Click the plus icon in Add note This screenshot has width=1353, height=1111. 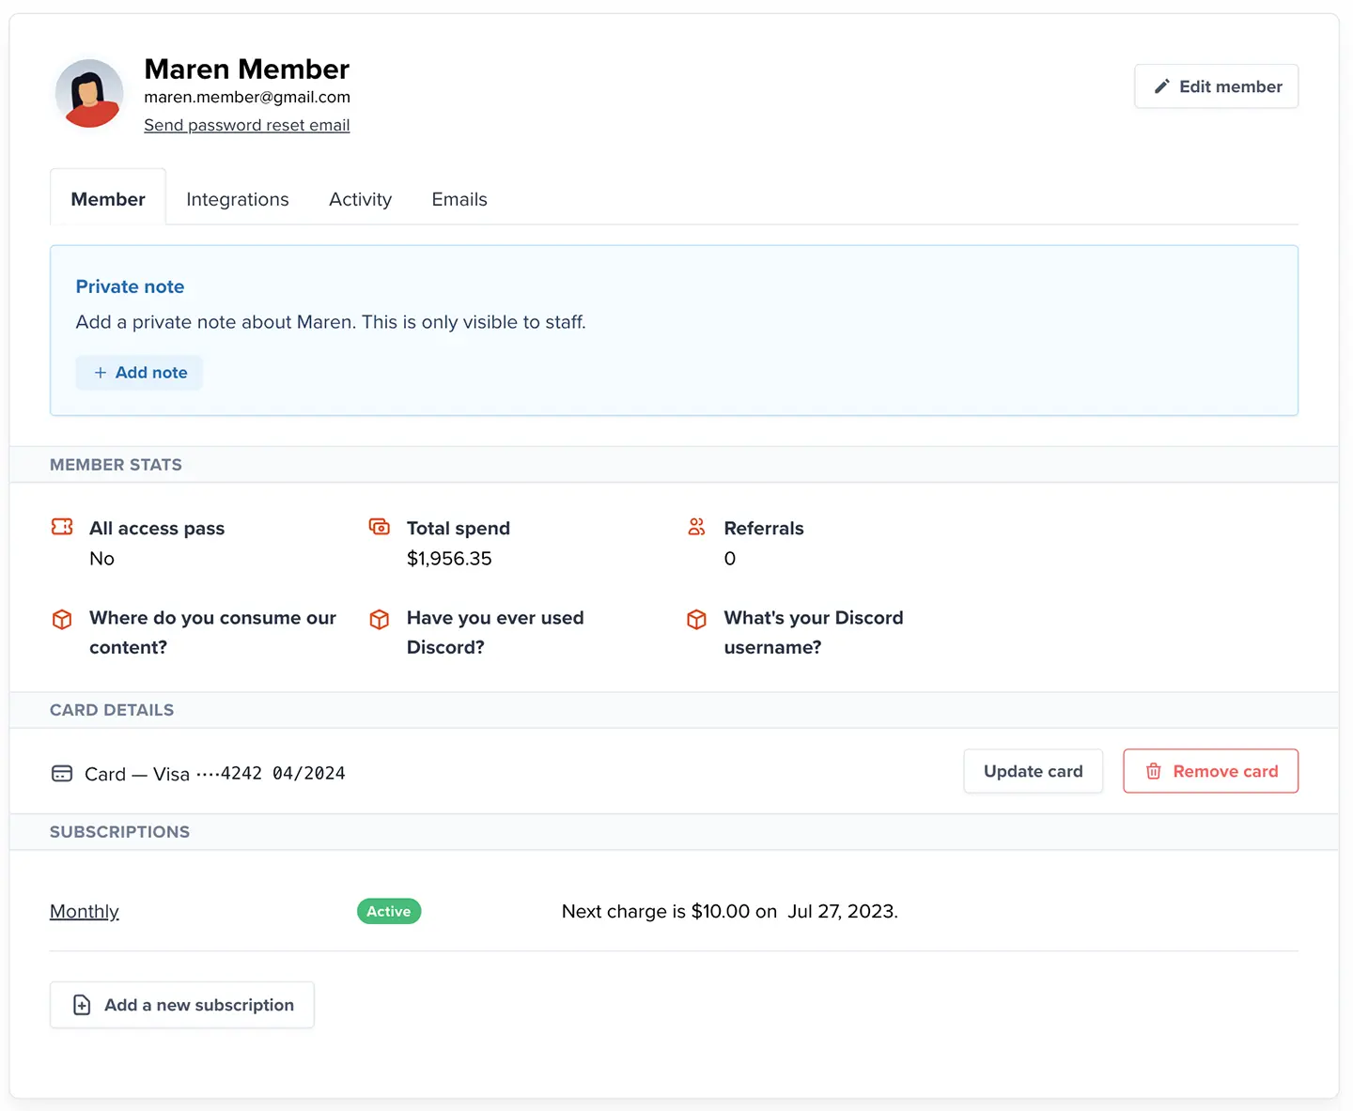(x=100, y=373)
